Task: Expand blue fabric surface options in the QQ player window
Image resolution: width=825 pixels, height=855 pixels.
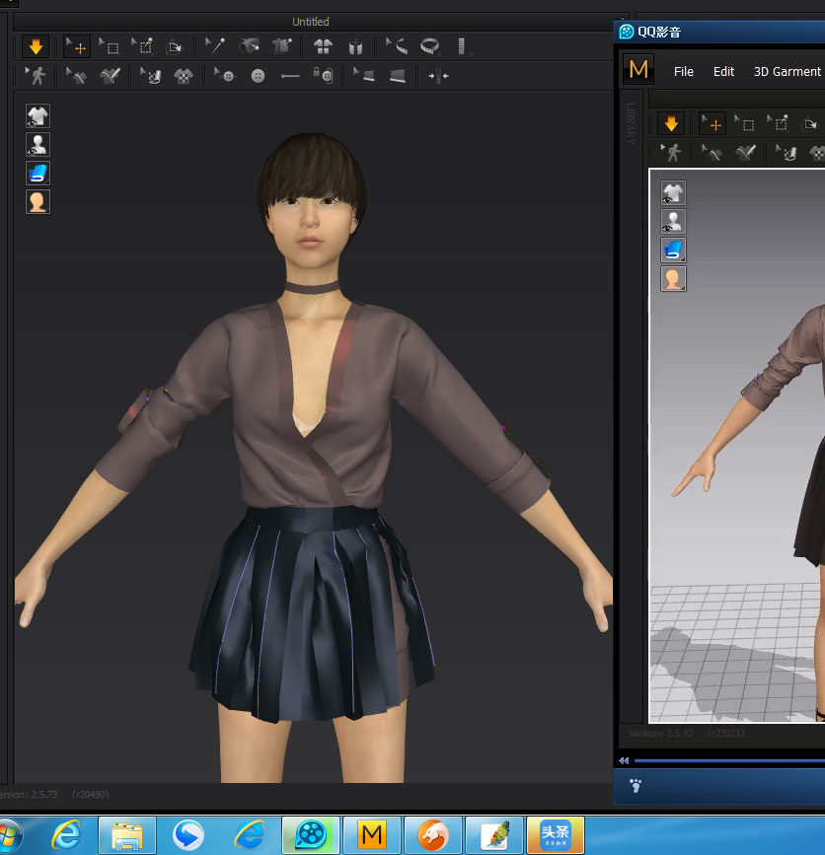Action: (x=673, y=250)
